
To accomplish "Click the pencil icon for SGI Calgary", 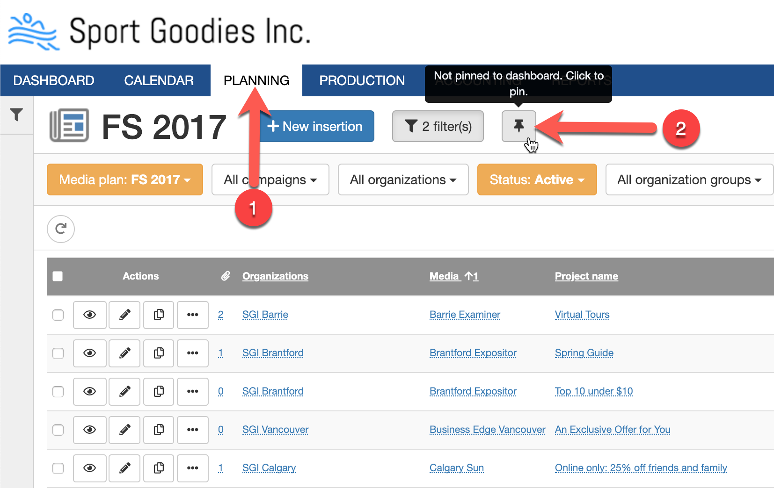I will coord(124,468).
